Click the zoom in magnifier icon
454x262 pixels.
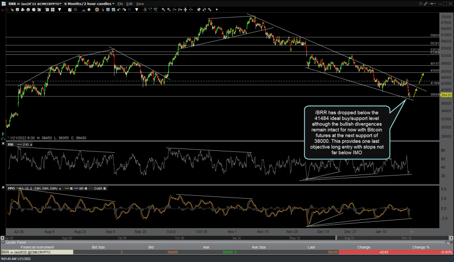pyautogui.click(x=163, y=9)
